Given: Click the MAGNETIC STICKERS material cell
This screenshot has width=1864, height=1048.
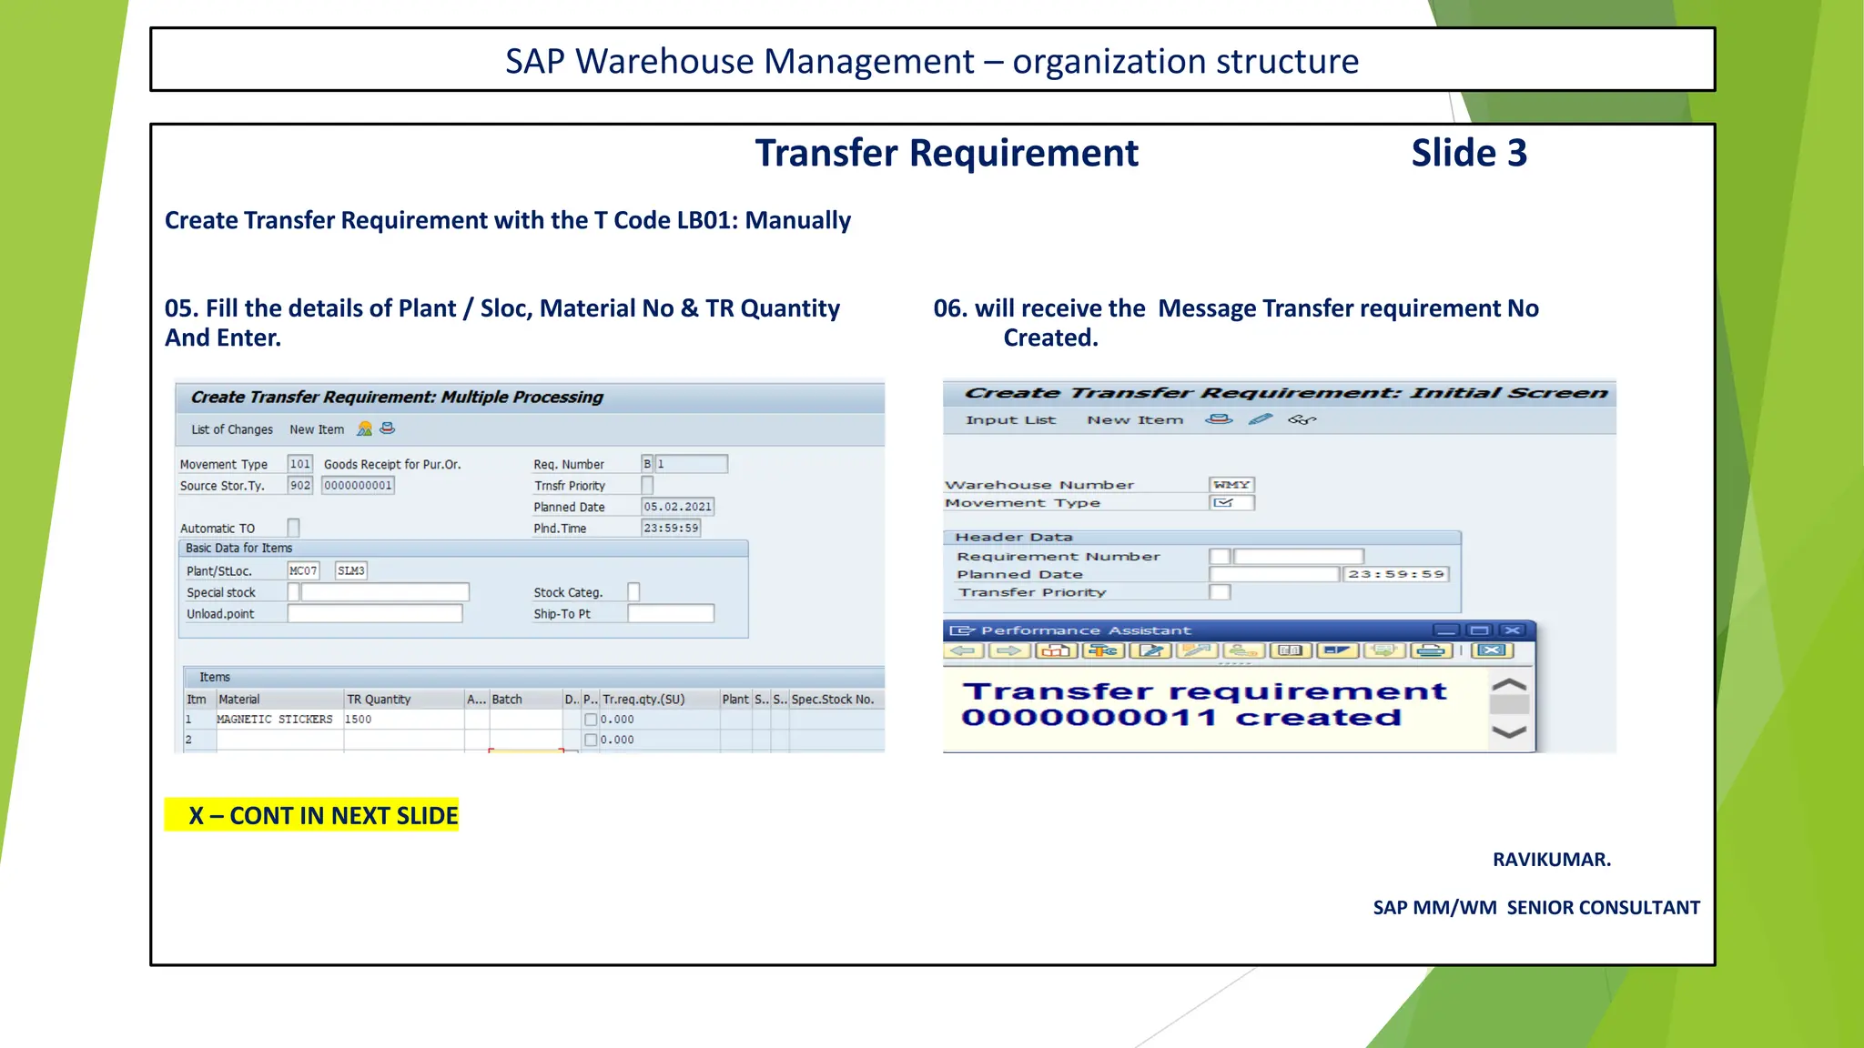Looking at the screenshot, I should point(279,720).
